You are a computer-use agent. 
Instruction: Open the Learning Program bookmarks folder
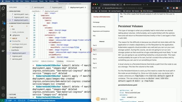(115, 11)
